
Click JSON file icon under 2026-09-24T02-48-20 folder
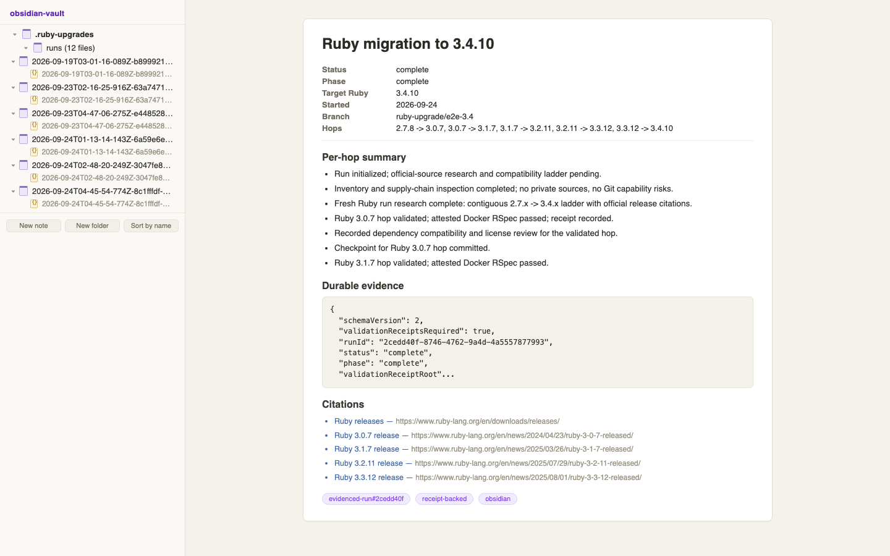click(35, 178)
